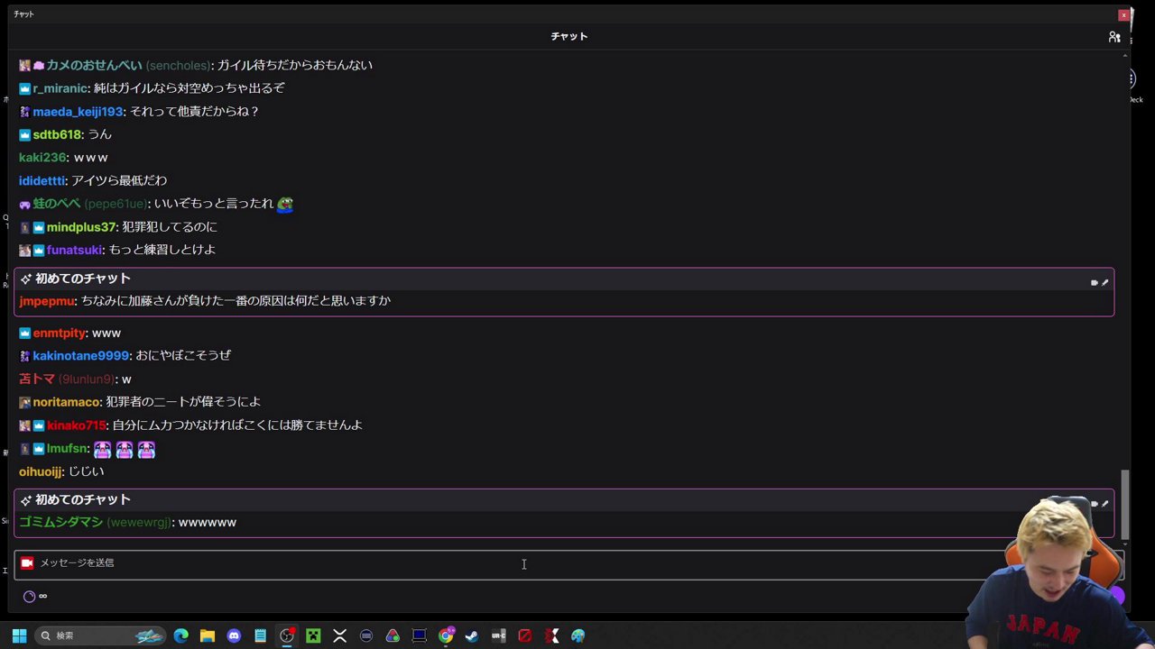This screenshot has height=649, width=1155.
Task: Click the sencholes username link
Action: (x=178, y=65)
